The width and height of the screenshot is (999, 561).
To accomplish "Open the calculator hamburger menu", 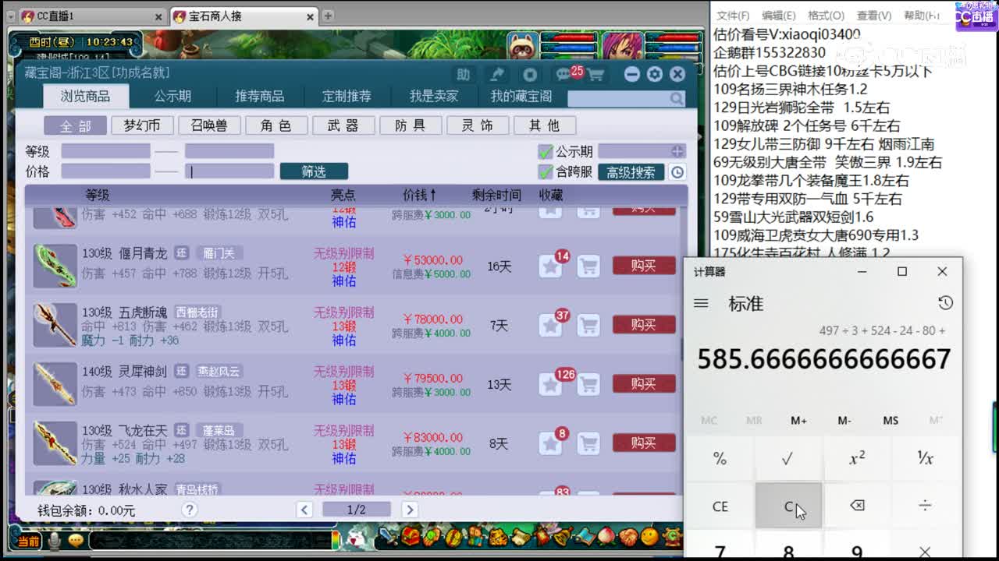I will click(701, 303).
